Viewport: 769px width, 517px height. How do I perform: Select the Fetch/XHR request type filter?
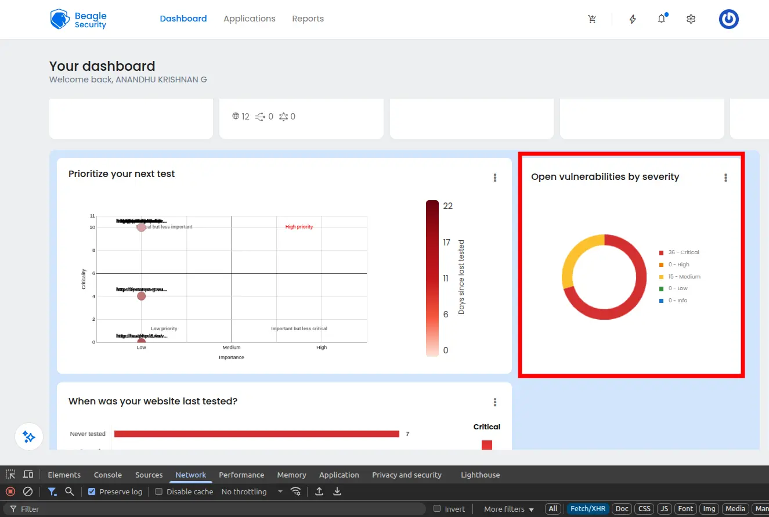coord(588,509)
